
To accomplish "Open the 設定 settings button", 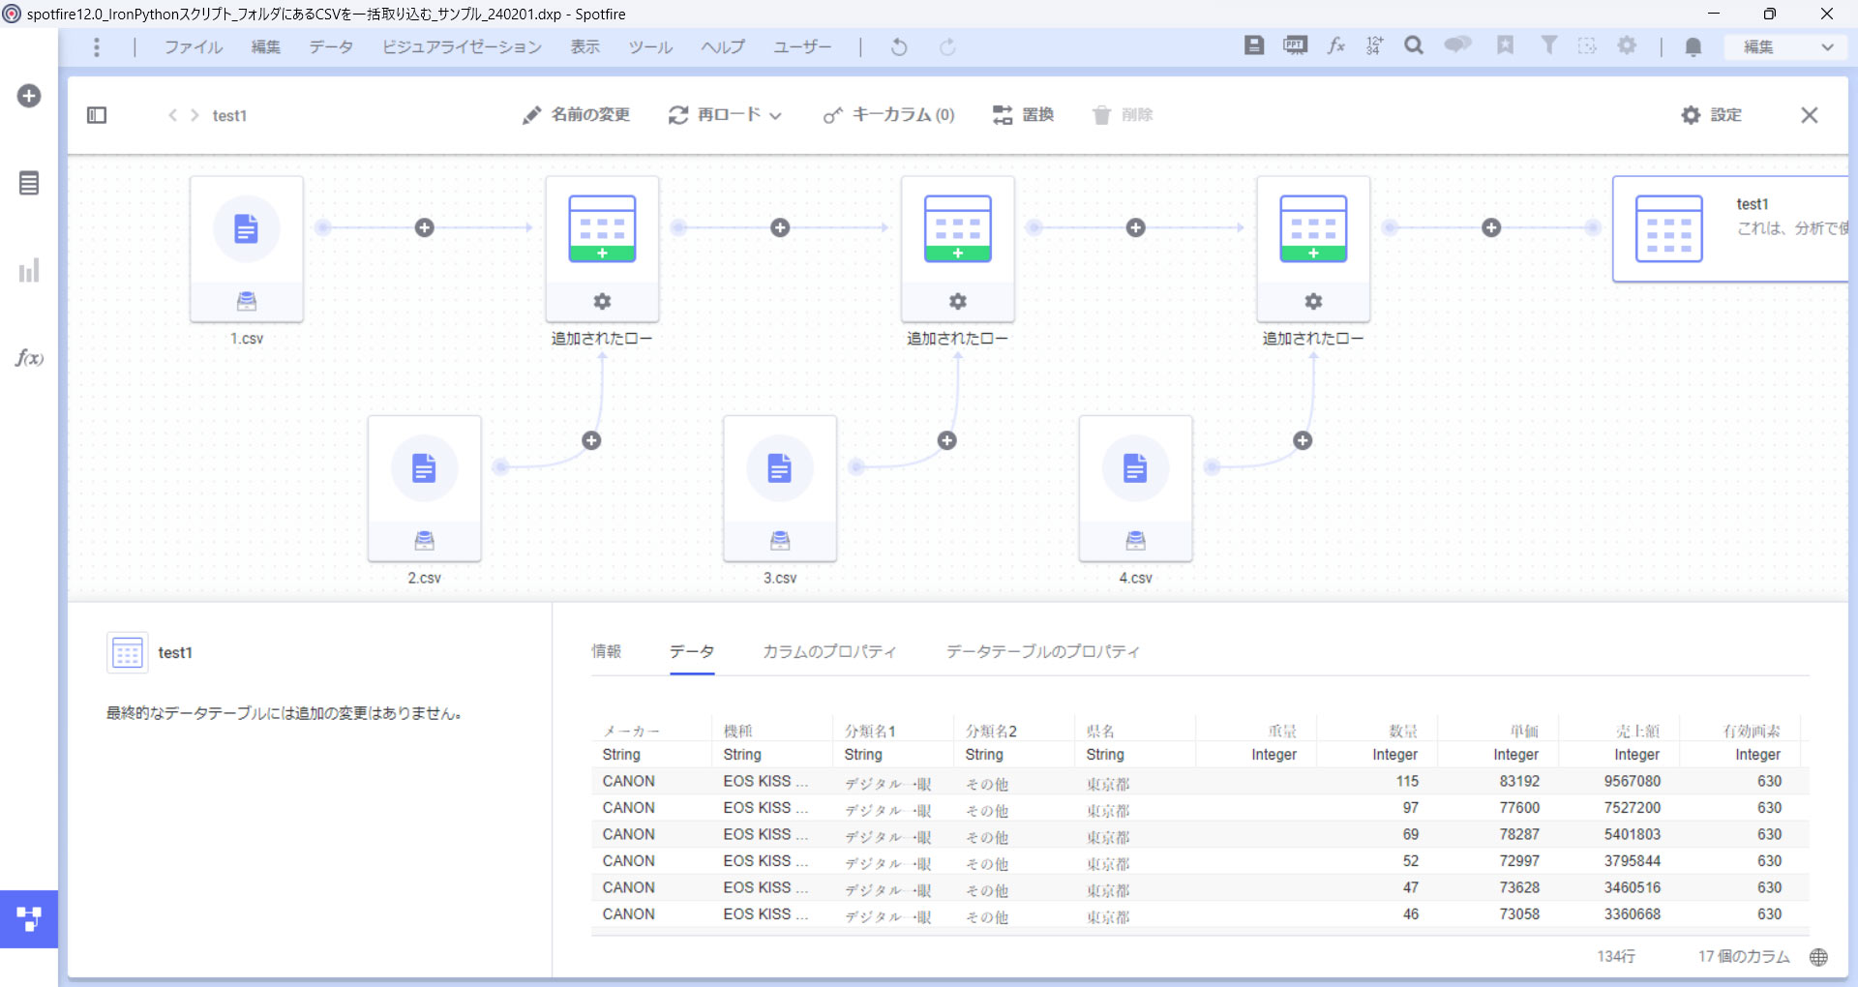I will click(x=1711, y=115).
